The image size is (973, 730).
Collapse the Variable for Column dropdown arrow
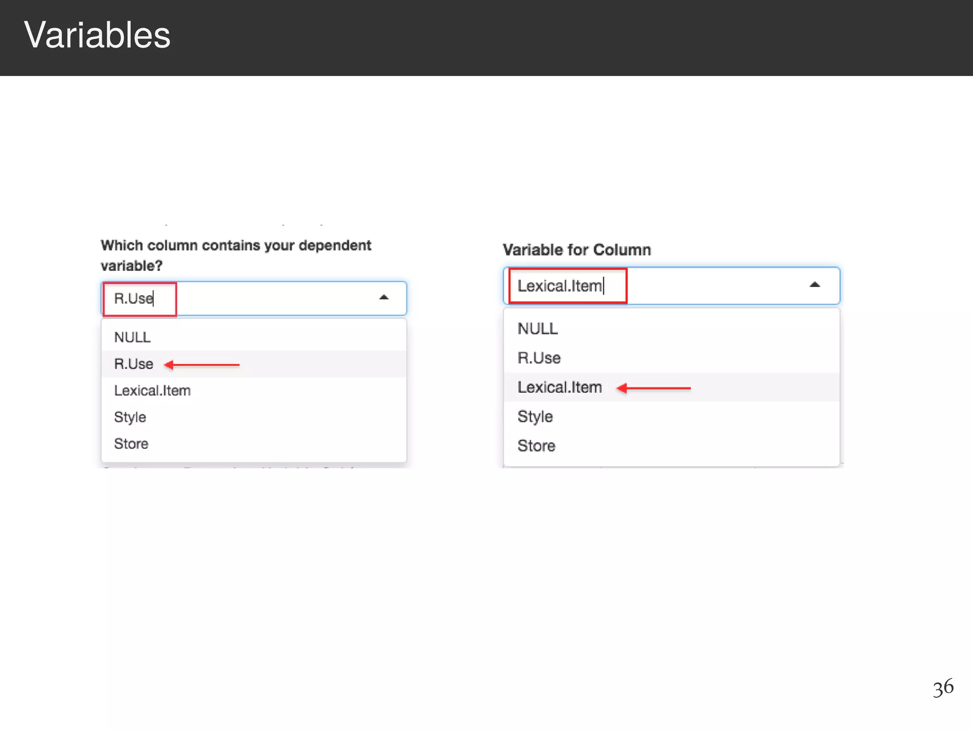pyautogui.click(x=814, y=285)
